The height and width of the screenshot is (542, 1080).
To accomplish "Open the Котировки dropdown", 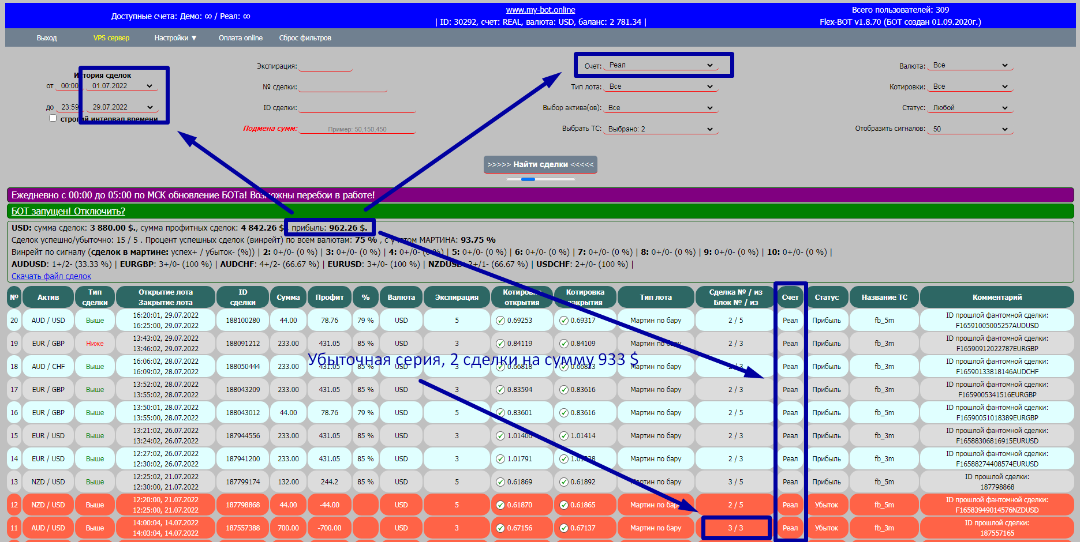I will point(970,86).
